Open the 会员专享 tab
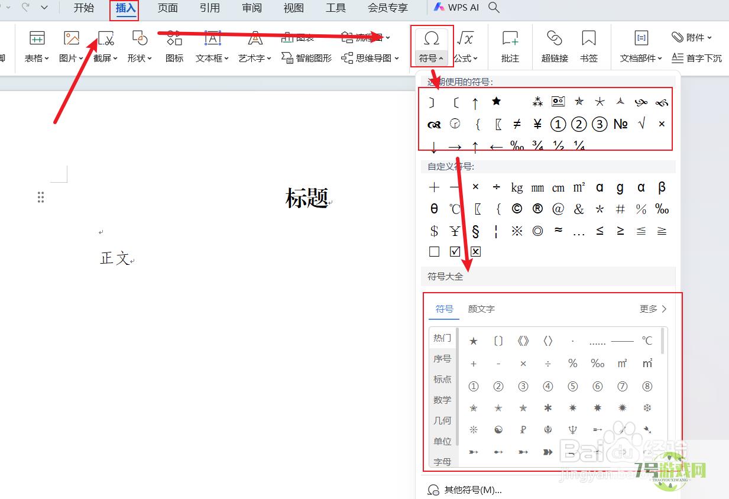This screenshot has width=729, height=499. pyautogui.click(x=388, y=8)
